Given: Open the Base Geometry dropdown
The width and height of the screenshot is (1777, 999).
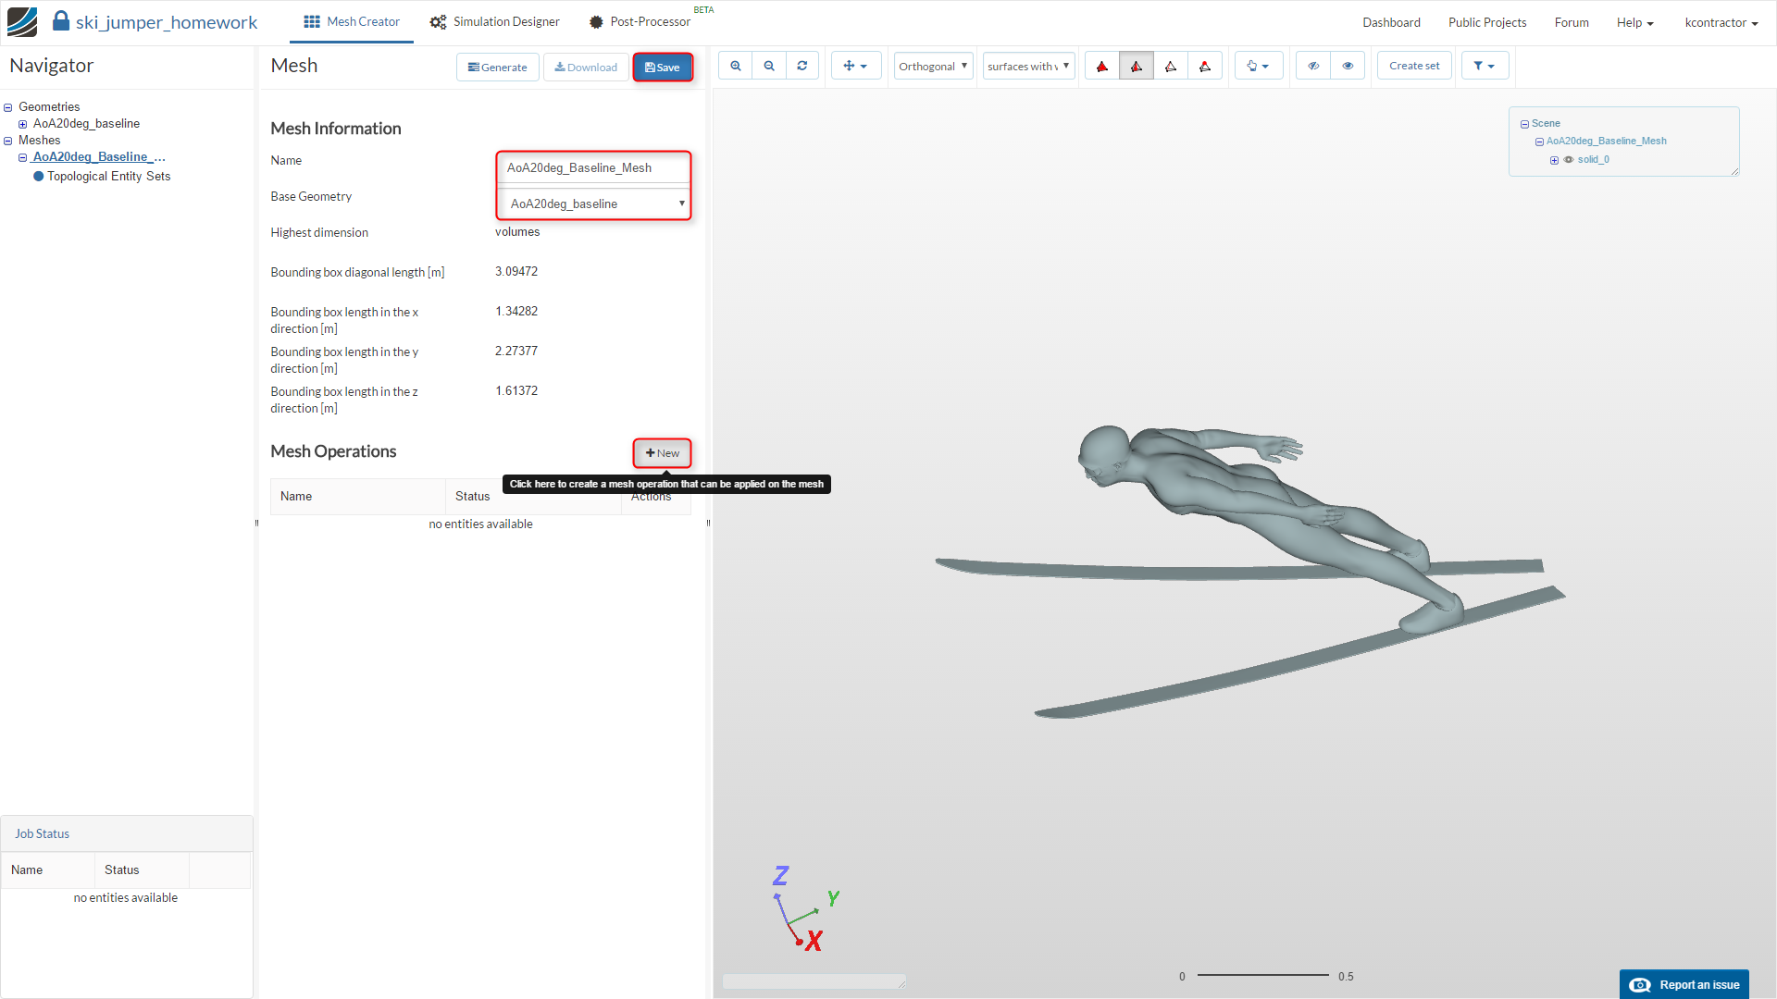Looking at the screenshot, I should coord(594,203).
